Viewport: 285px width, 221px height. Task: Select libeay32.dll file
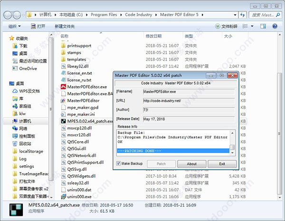(78, 66)
